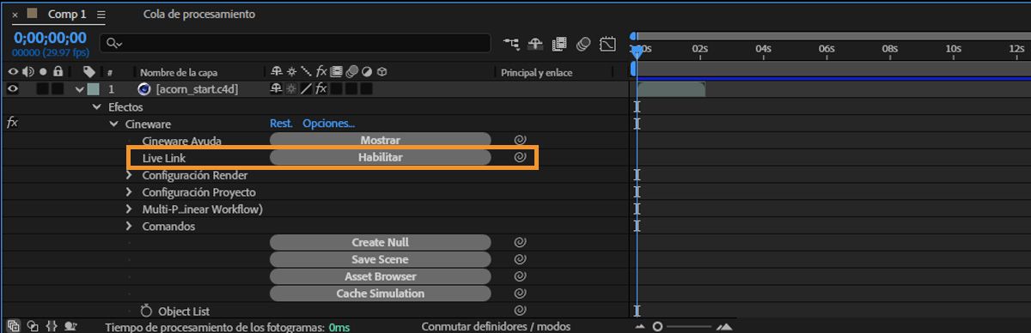Open the graph editor icon
This screenshot has width=1031, height=333.
pos(608,43)
